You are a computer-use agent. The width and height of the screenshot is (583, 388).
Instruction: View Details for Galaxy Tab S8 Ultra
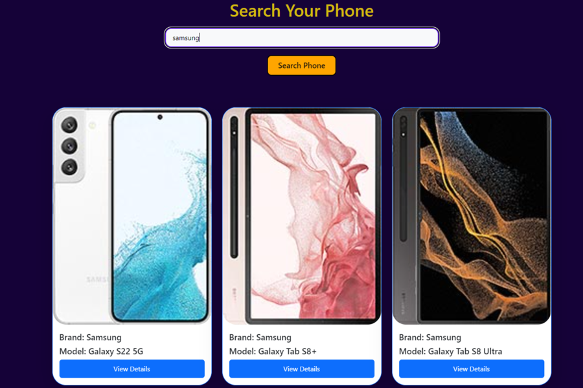tap(472, 369)
